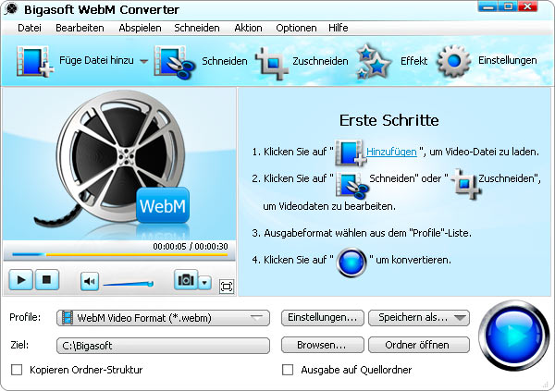This screenshot has height=391, width=555.
Task: Expand the snapshot options dropdown arrow
Action: (x=204, y=283)
